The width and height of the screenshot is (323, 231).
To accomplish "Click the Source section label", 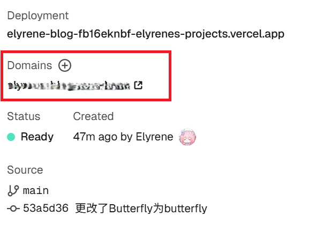I will click(25, 170).
